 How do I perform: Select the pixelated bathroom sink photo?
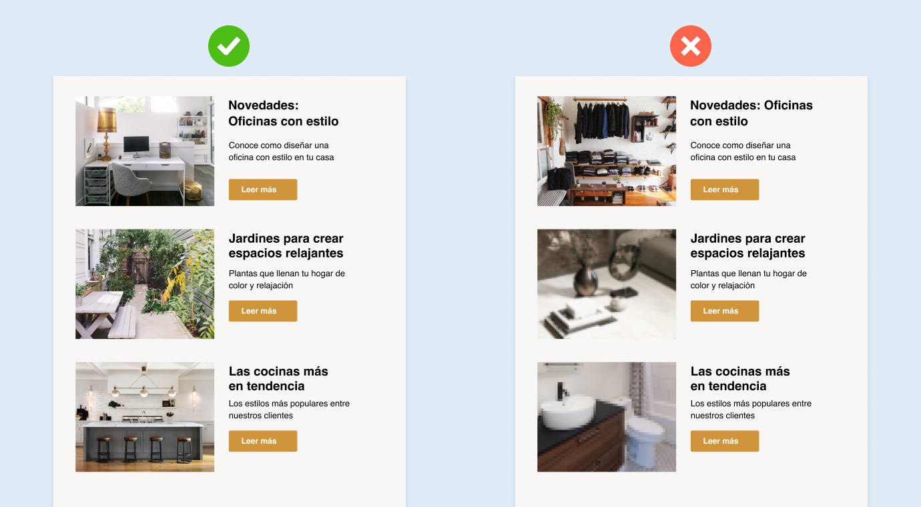point(607,417)
